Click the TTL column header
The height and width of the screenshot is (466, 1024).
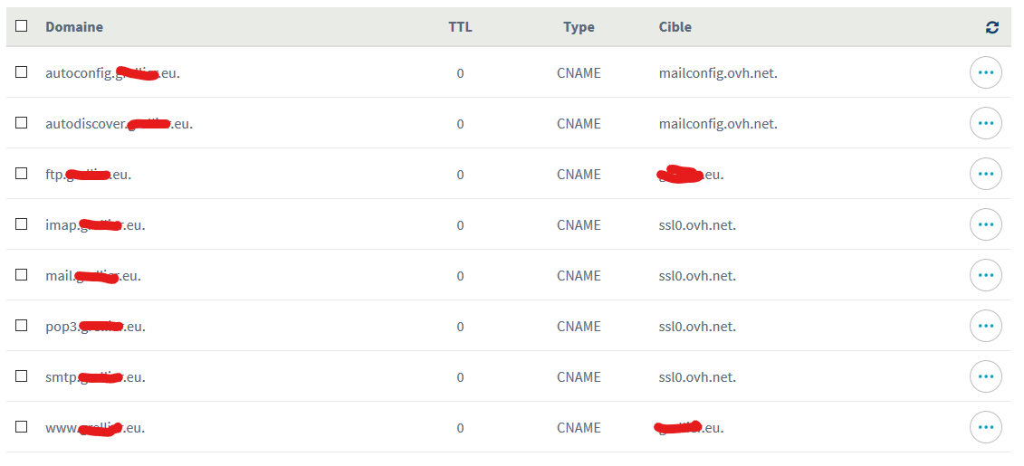coord(460,27)
